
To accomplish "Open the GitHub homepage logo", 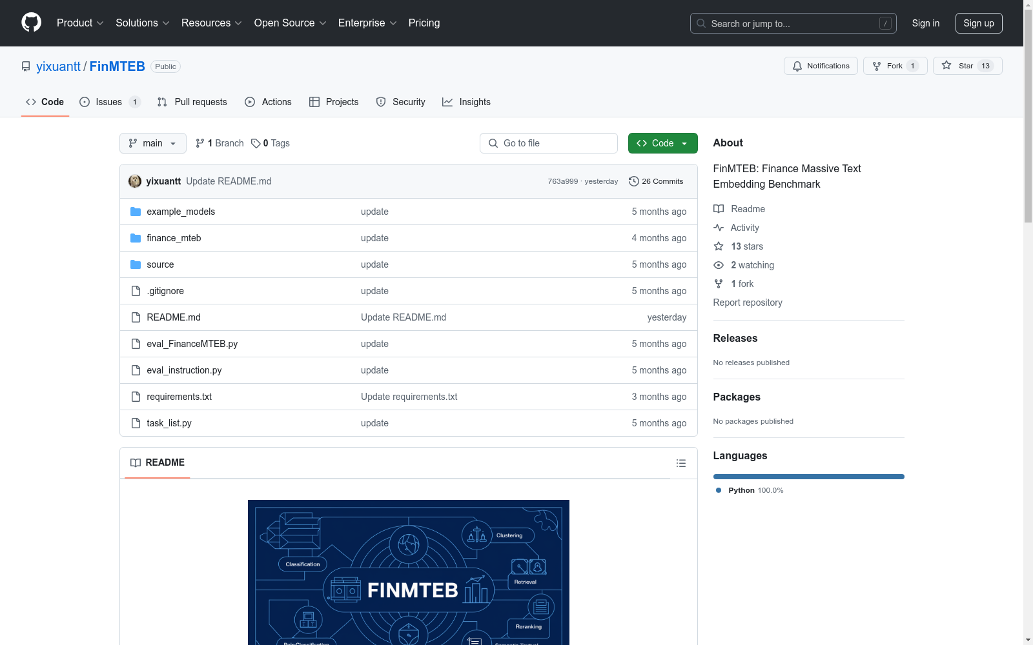I will tap(31, 23).
